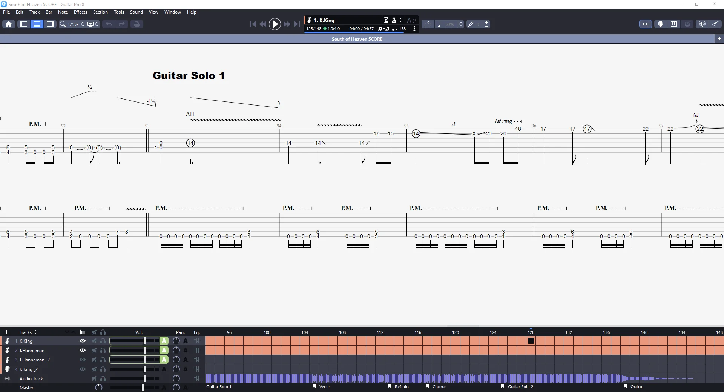Click the Print icon
724x392 pixels.
[x=137, y=24]
